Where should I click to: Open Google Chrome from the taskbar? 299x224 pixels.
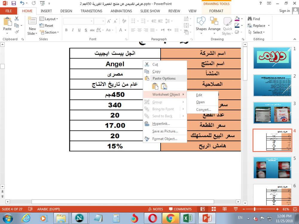click(170, 218)
